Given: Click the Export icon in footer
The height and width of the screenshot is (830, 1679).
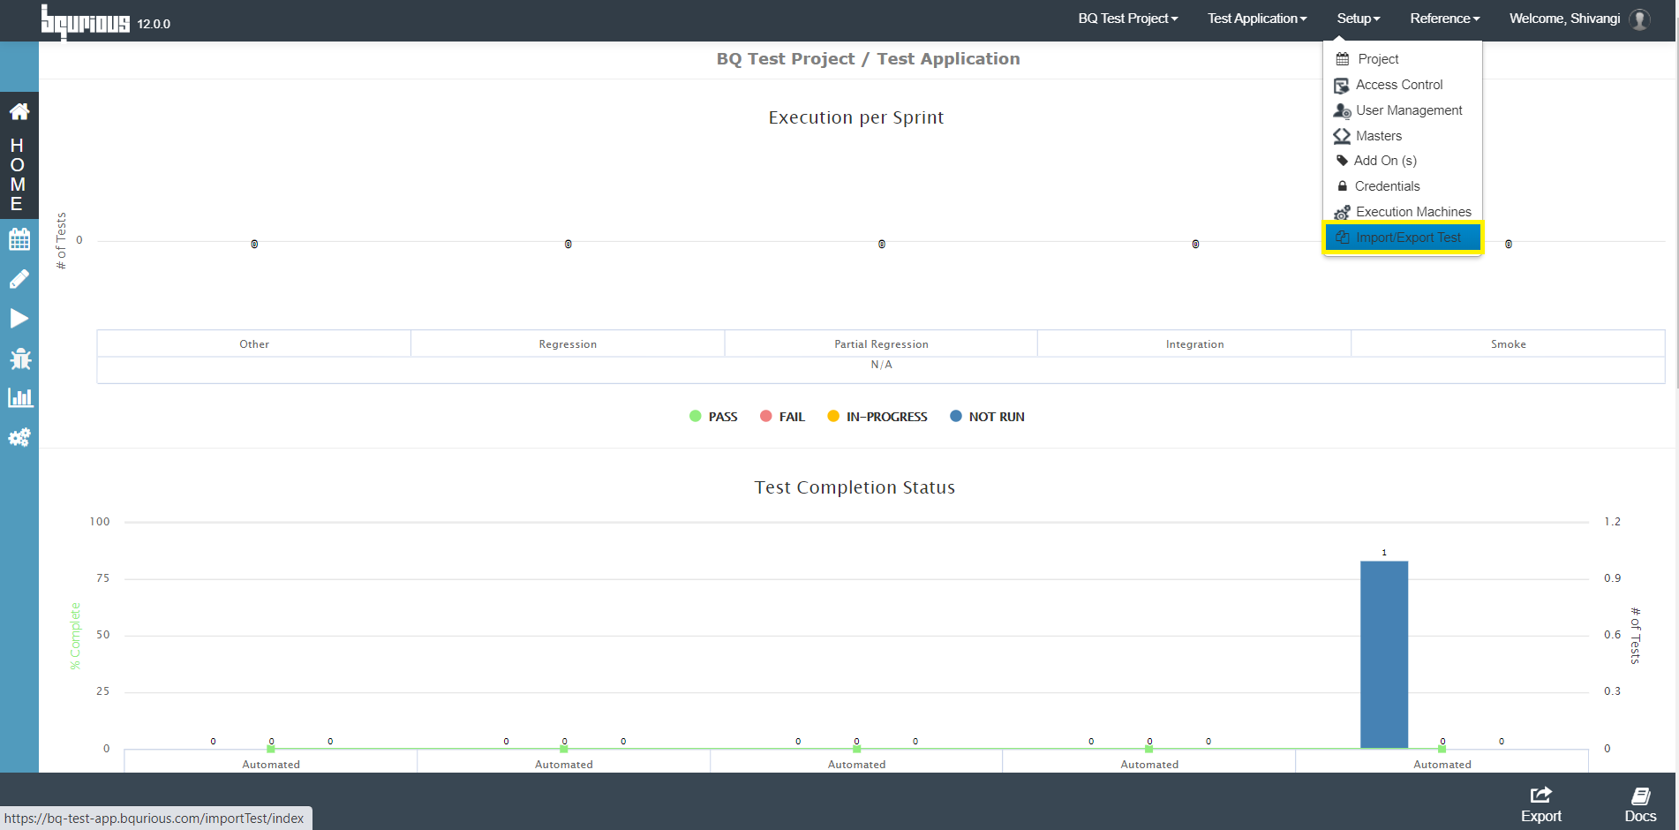Looking at the screenshot, I should pyautogui.click(x=1541, y=804).
